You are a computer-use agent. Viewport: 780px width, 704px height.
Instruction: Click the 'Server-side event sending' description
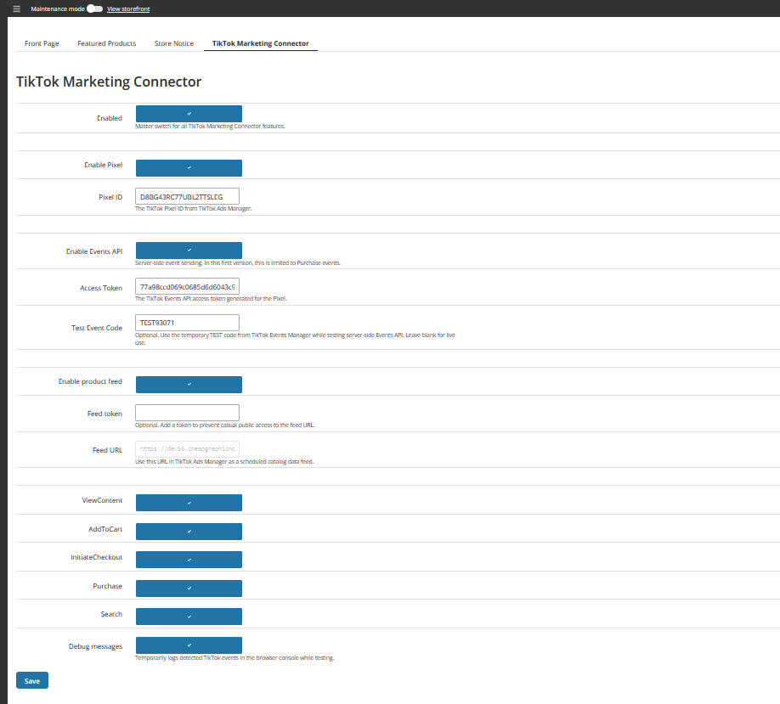238,263
